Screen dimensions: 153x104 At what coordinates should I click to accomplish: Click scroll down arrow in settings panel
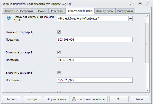(x=147, y=90)
